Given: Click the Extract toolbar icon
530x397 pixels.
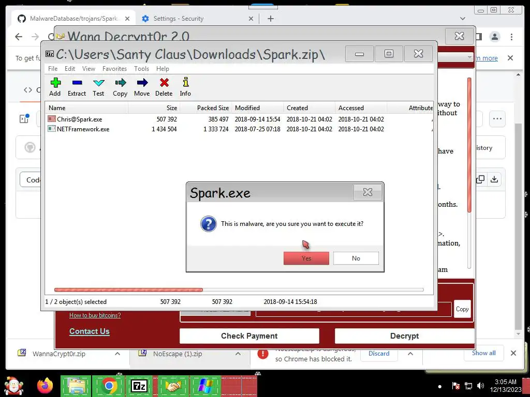Looking at the screenshot, I should (77, 87).
